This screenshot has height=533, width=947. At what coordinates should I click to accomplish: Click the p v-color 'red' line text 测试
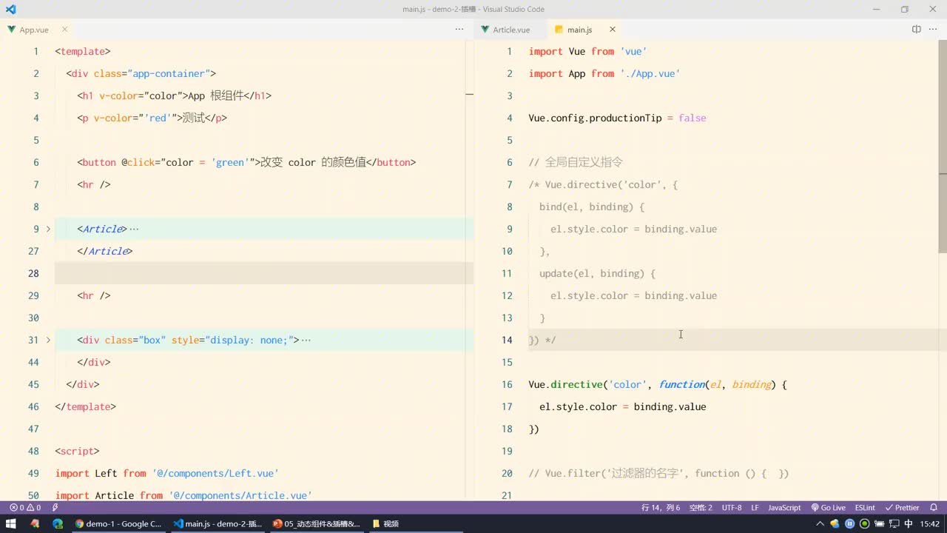[194, 118]
